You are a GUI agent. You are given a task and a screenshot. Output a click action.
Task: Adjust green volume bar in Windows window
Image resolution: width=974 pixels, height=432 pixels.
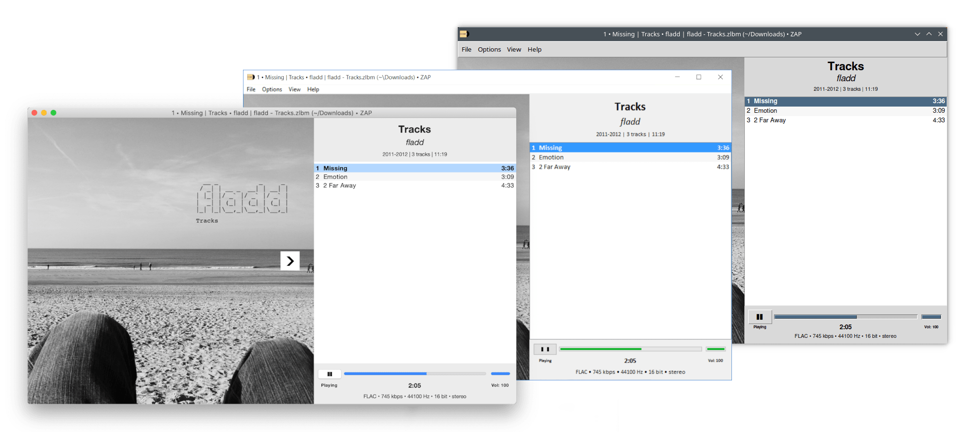[x=716, y=349]
